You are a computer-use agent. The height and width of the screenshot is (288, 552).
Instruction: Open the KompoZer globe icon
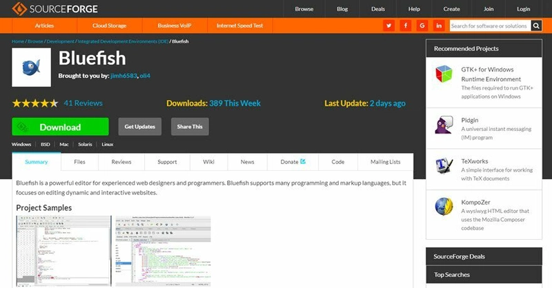(x=444, y=207)
